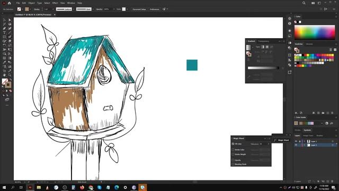Screen dimensions: 339x191
Task: Open the File menu
Action: 18,3
